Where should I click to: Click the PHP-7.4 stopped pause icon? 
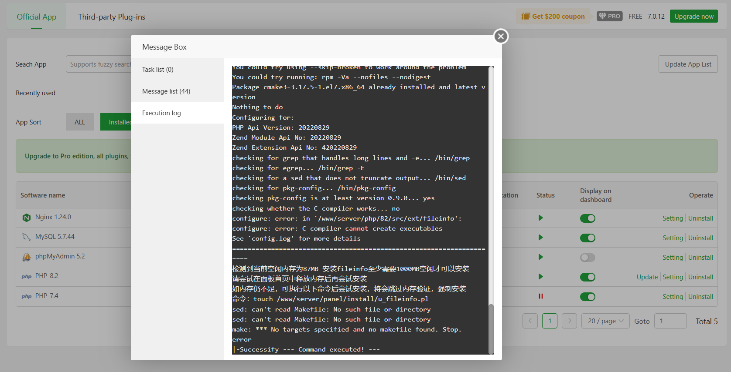click(540, 296)
